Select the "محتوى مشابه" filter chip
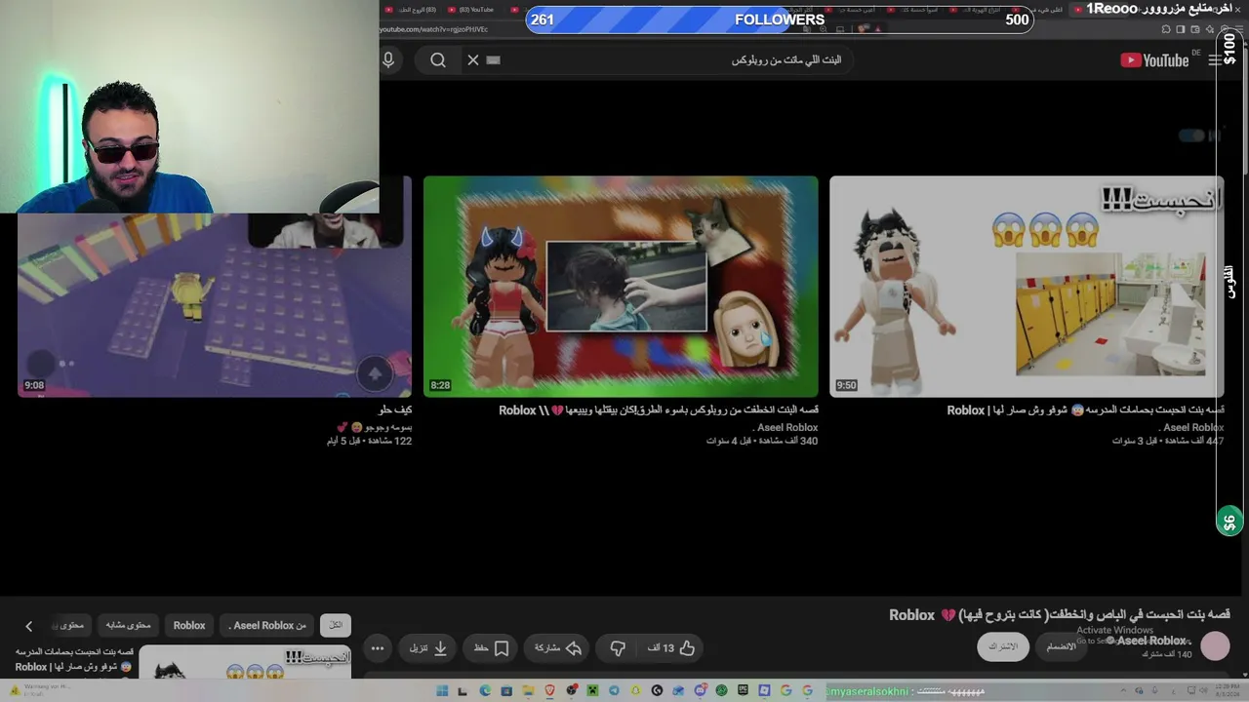The width and height of the screenshot is (1249, 702). point(128,625)
